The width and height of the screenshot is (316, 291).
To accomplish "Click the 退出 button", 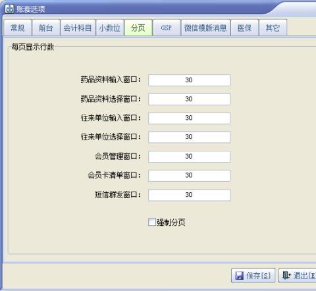I will (298, 275).
